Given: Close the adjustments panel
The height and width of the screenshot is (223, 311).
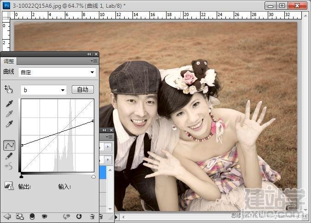Looking at the screenshot, I should [x=96, y=54].
